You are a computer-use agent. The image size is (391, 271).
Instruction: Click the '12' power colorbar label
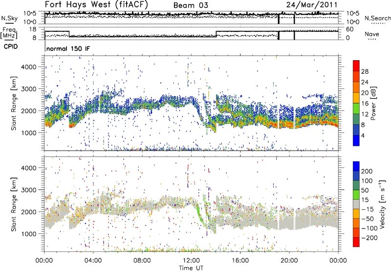[365, 114]
